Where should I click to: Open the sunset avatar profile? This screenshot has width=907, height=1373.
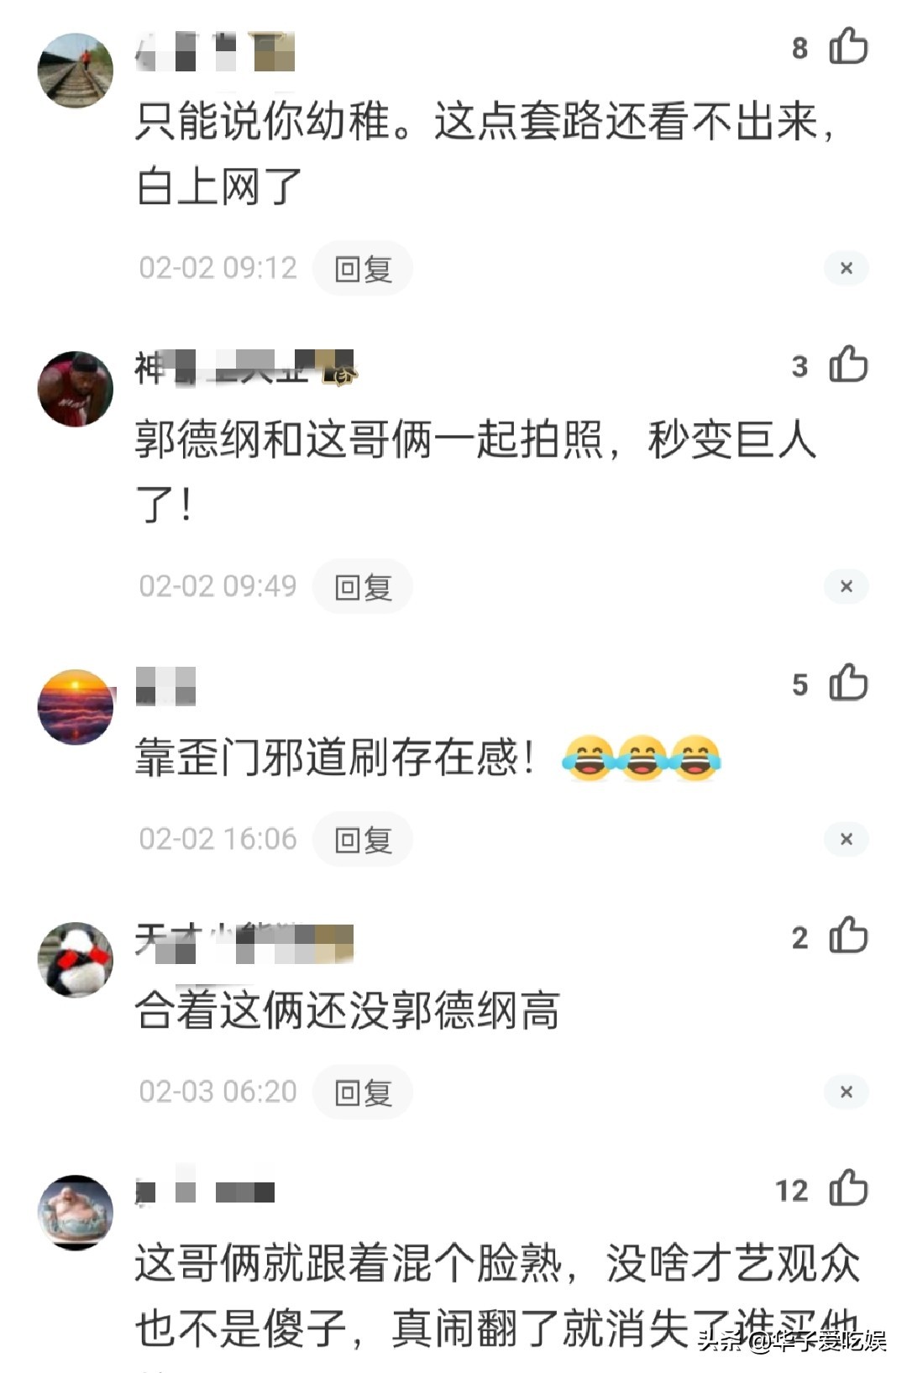point(76,707)
